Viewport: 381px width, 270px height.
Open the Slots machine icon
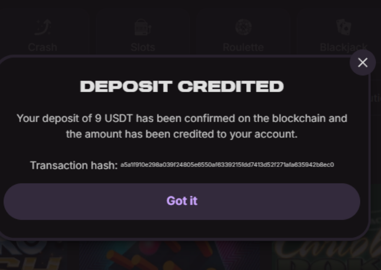pyautogui.click(x=143, y=27)
